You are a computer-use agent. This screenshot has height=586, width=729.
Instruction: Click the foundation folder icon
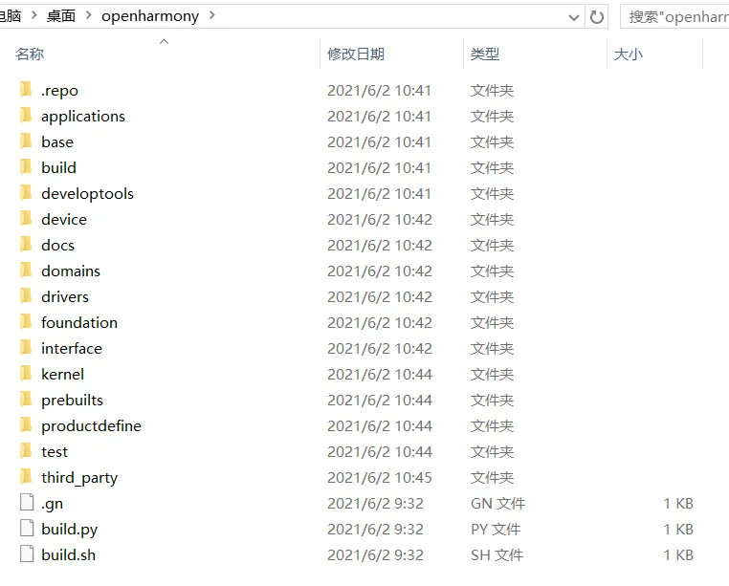[27, 321]
